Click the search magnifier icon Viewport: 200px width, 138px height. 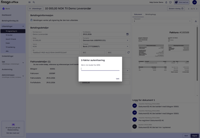tap(34, 2)
